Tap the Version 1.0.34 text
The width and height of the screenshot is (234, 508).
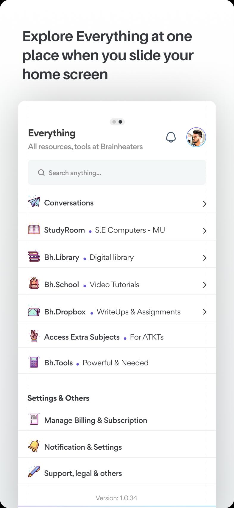116,498
